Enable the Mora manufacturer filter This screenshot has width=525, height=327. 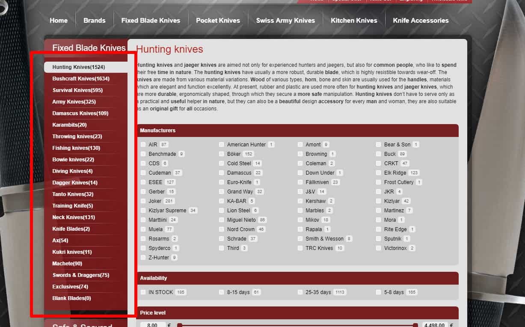379,220
